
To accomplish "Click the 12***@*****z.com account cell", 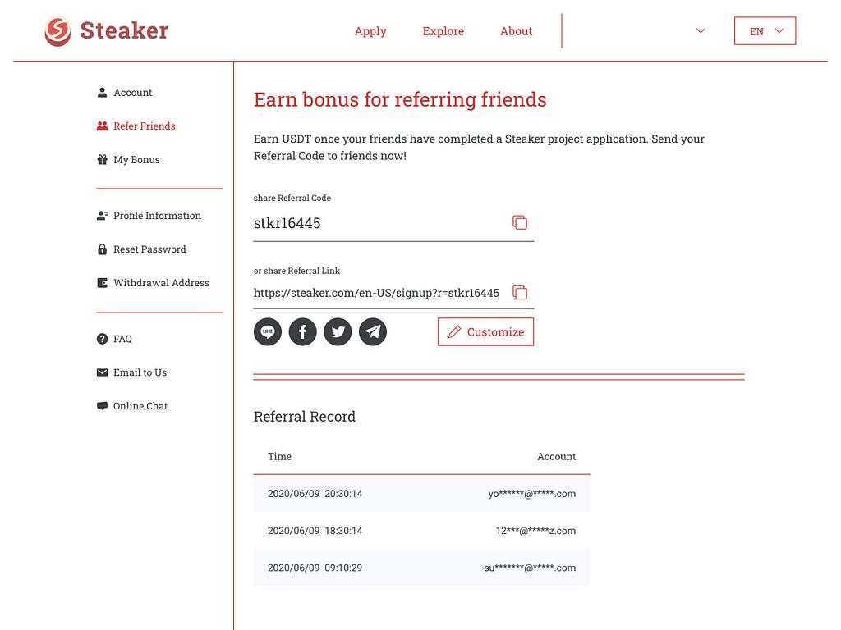I will click(535, 531).
